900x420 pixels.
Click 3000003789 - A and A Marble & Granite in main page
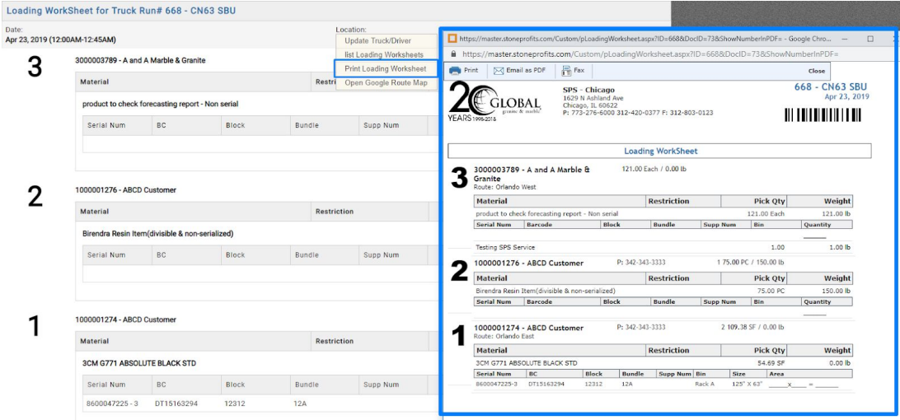coord(140,59)
